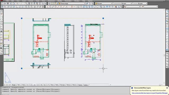169x95 pixels.
Task: Toggle the layer freeze sun icon
Action: point(54,3)
